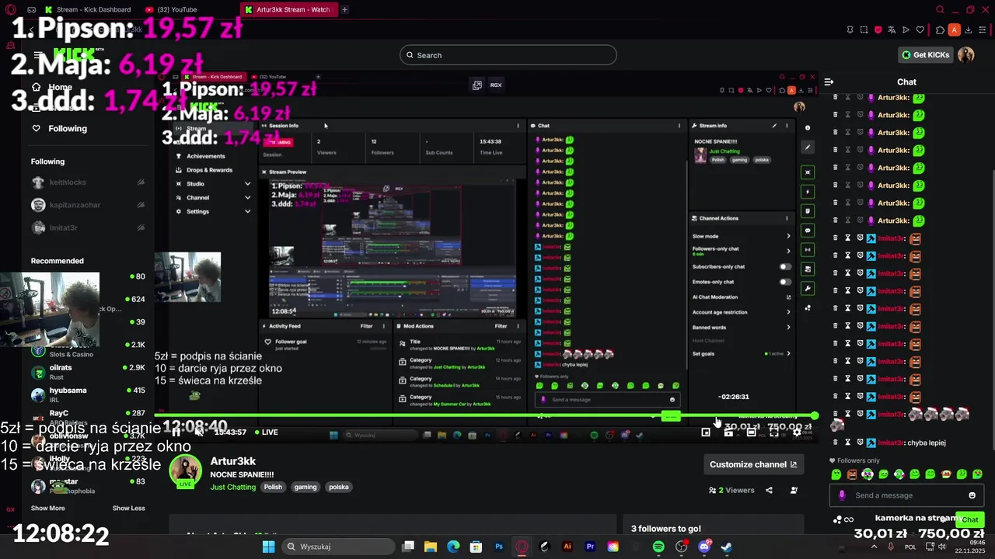Open oilrats recommended channel
Screen dimensions: 995x559
coord(87,372)
